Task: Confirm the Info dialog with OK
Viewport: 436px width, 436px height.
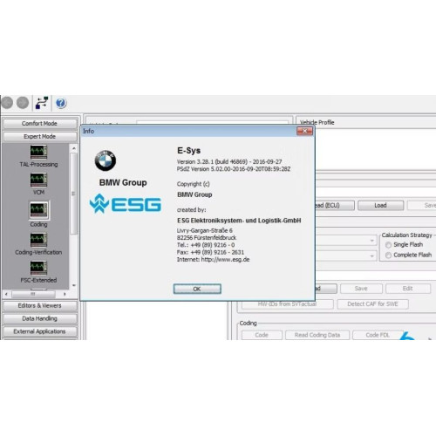Action: pos(197,289)
